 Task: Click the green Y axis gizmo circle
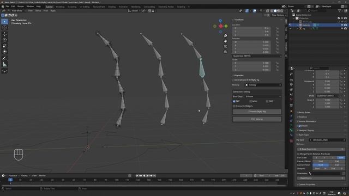click(226, 26)
